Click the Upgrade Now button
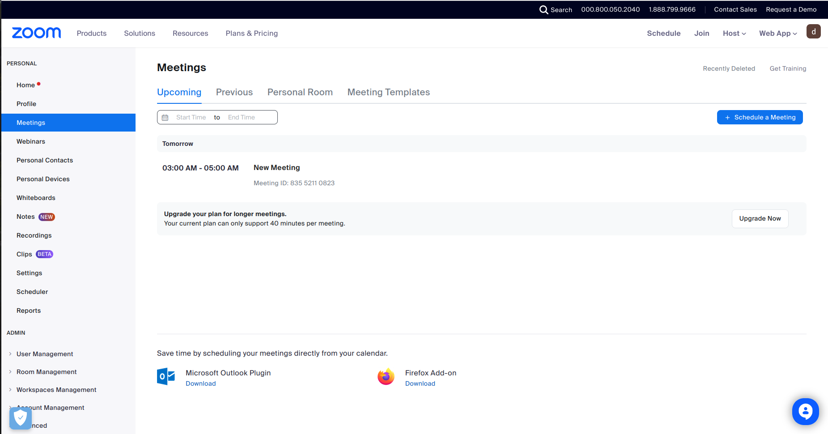The width and height of the screenshot is (828, 434). point(760,218)
